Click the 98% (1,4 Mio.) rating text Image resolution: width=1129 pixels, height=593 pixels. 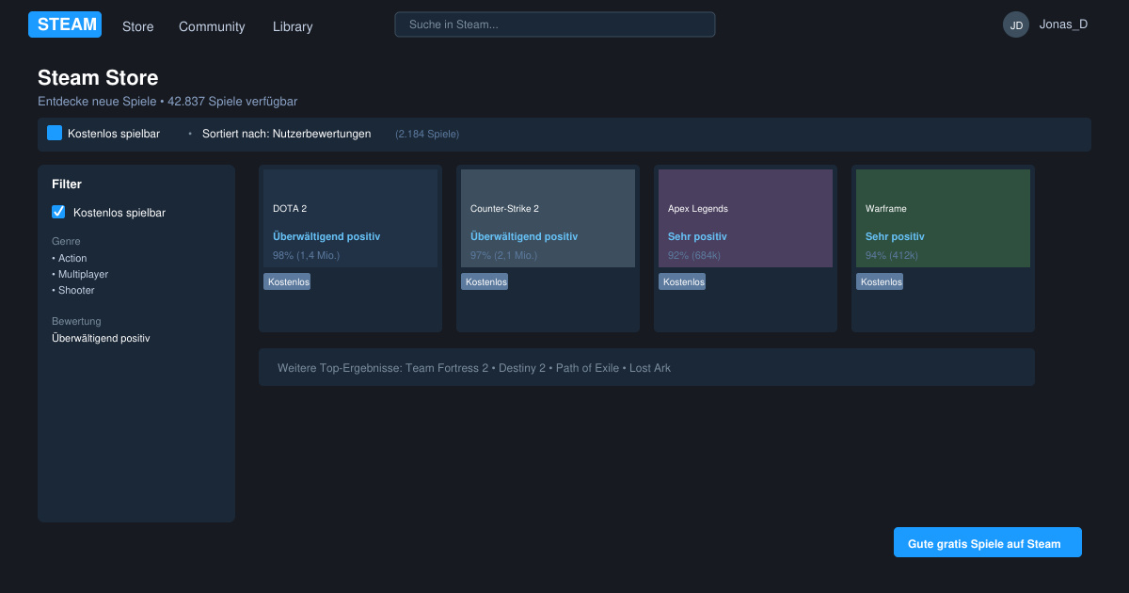click(x=307, y=255)
